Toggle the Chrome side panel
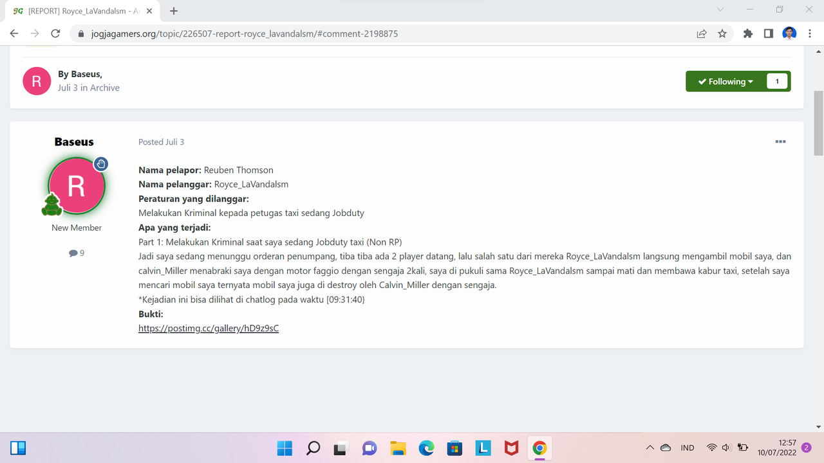This screenshot has height=463, width=824. (x=769, y=33)
